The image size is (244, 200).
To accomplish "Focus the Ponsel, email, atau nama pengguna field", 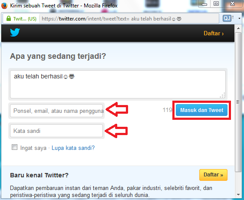I will [x=56, y=111].
